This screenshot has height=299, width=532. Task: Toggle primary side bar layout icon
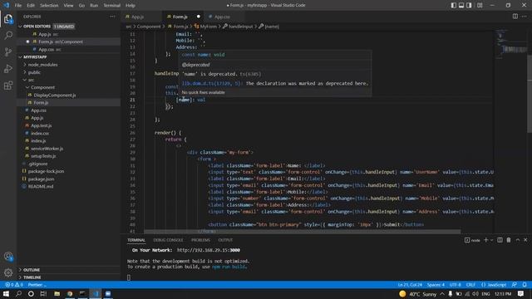tap(454, 6)
